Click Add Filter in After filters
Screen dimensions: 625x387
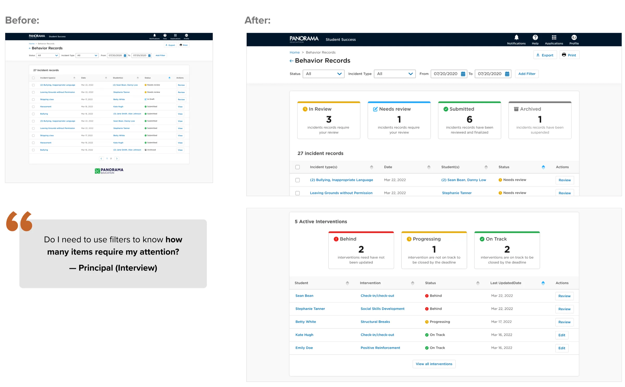pyautogui.click(x=527, y=74)
